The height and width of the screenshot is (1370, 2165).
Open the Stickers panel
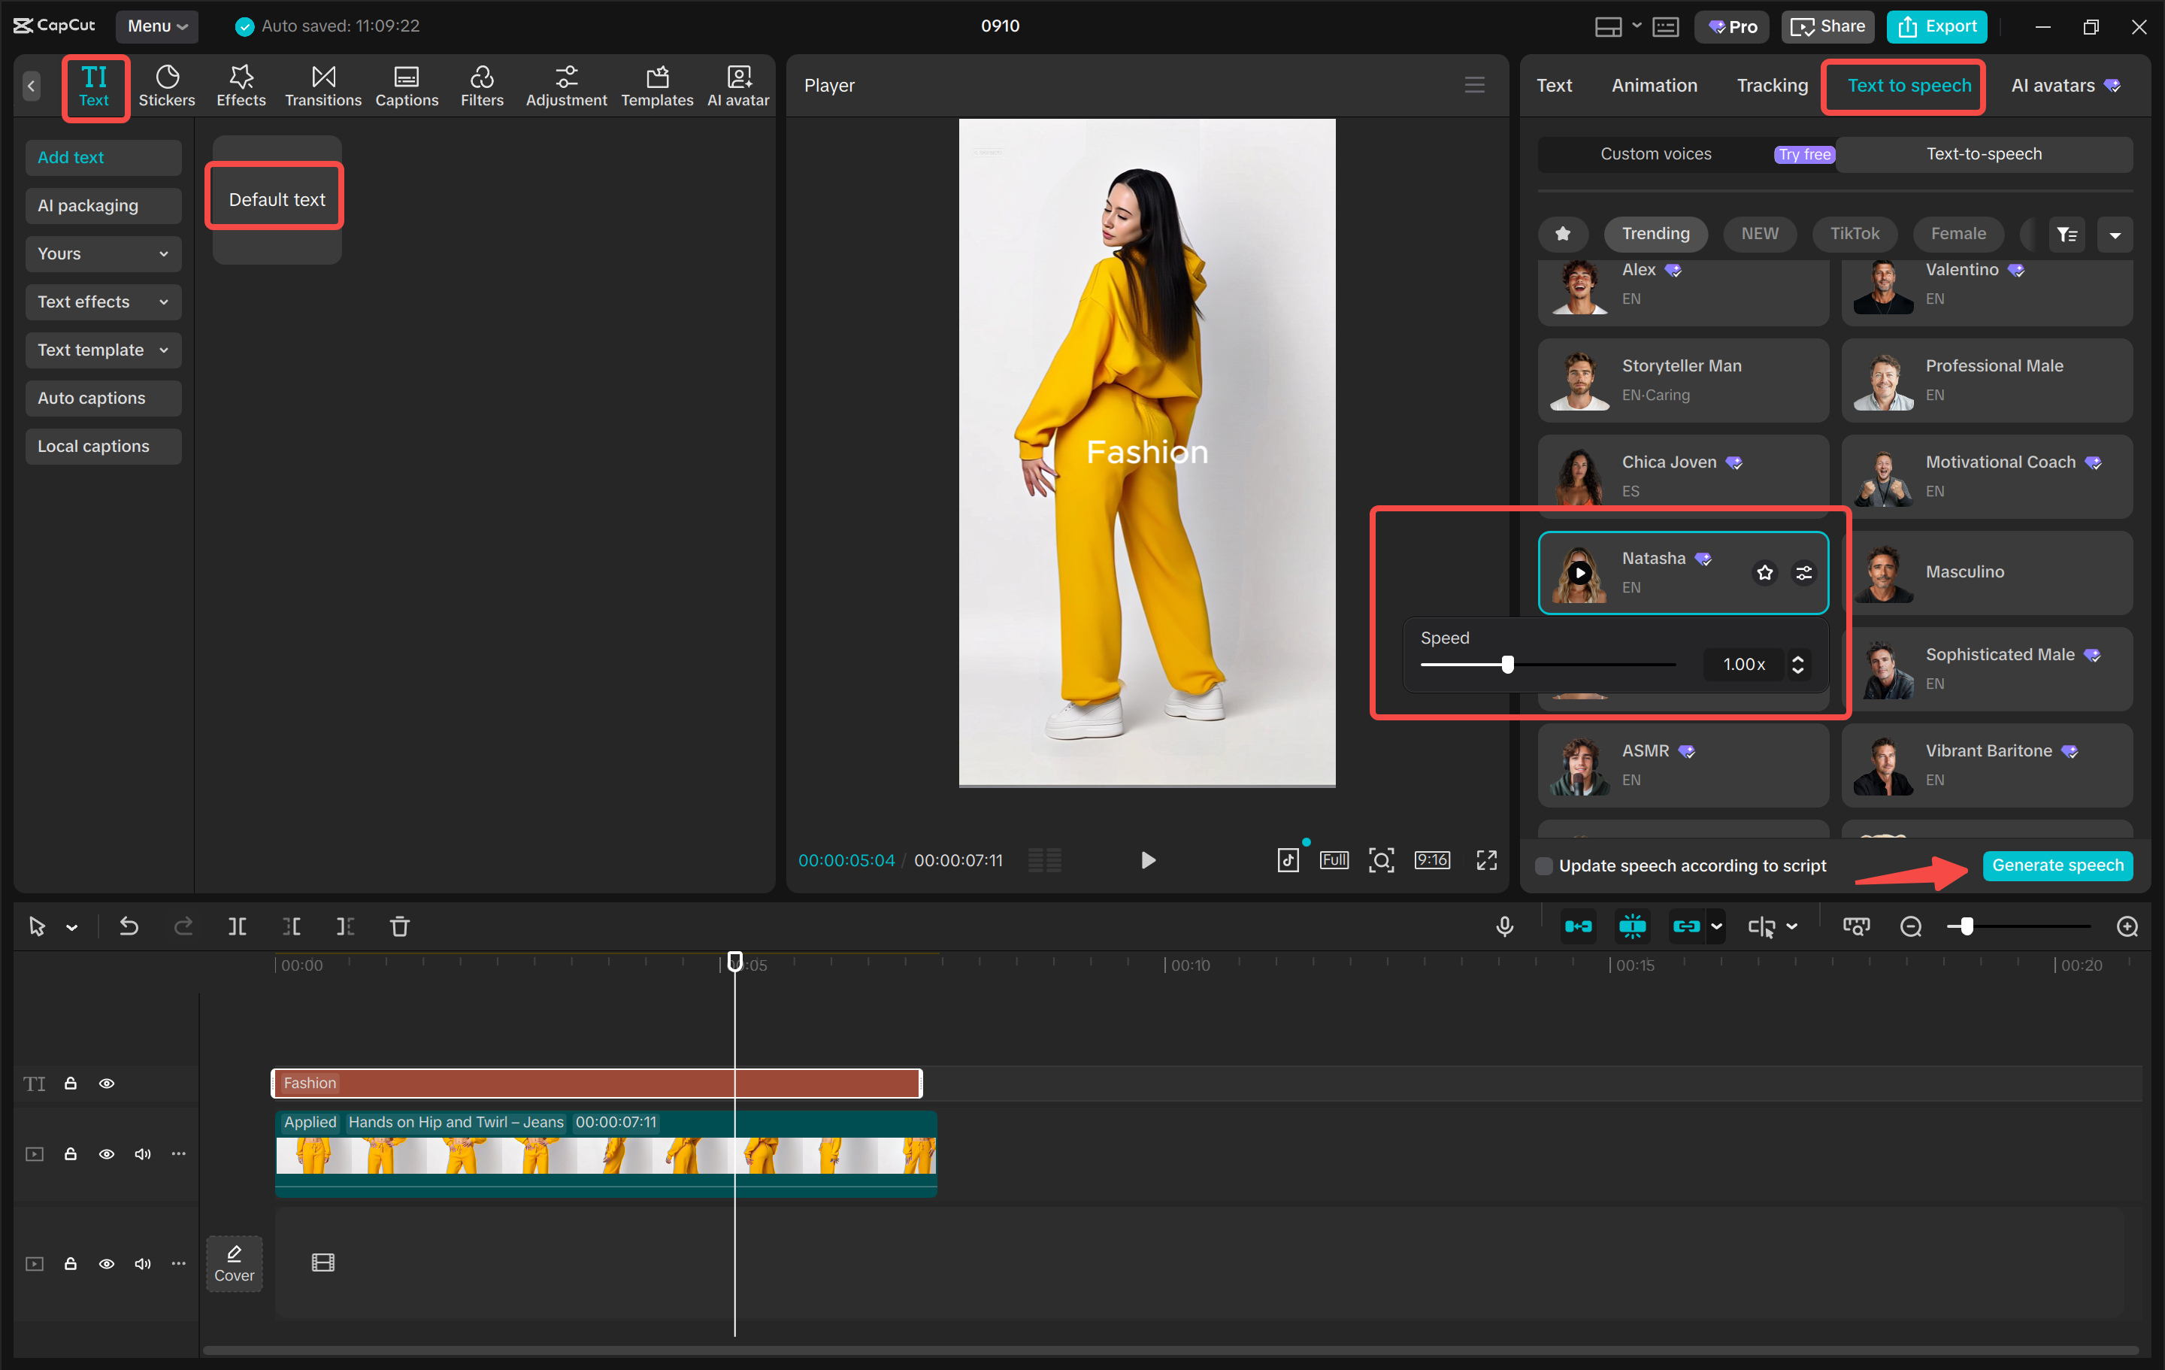[x=167, y=86]
